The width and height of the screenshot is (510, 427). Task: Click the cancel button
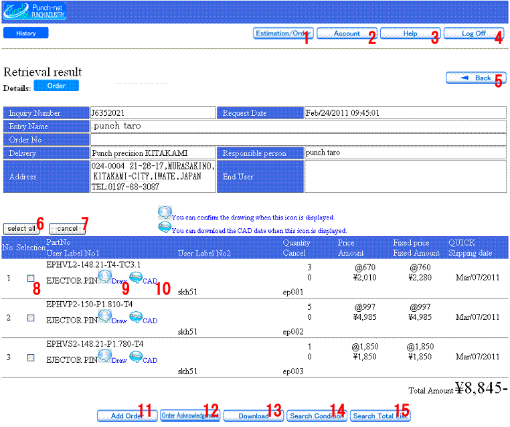pyautogui.click(x=68, y=229)
